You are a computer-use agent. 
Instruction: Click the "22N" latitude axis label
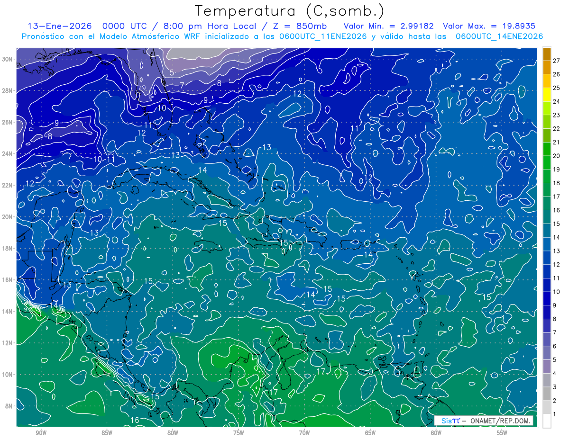click(x=8, y=185)
